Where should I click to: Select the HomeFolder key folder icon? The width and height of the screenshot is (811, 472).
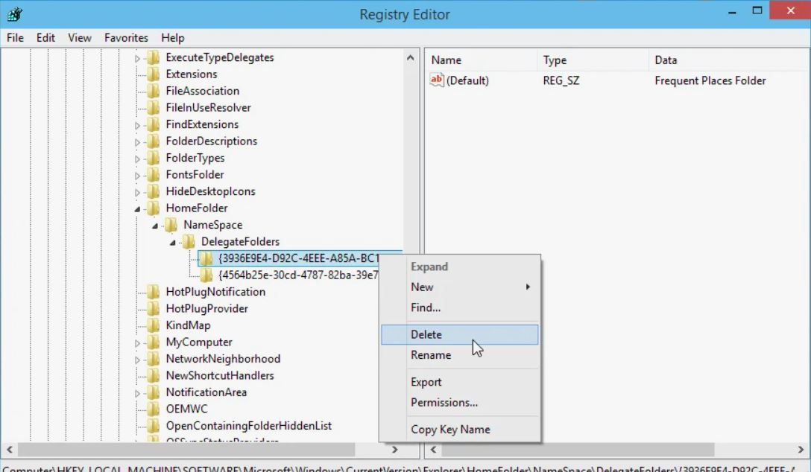pos(154,208)
